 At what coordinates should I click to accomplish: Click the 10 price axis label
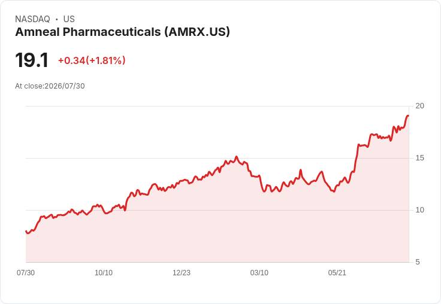tap(419, 210)
